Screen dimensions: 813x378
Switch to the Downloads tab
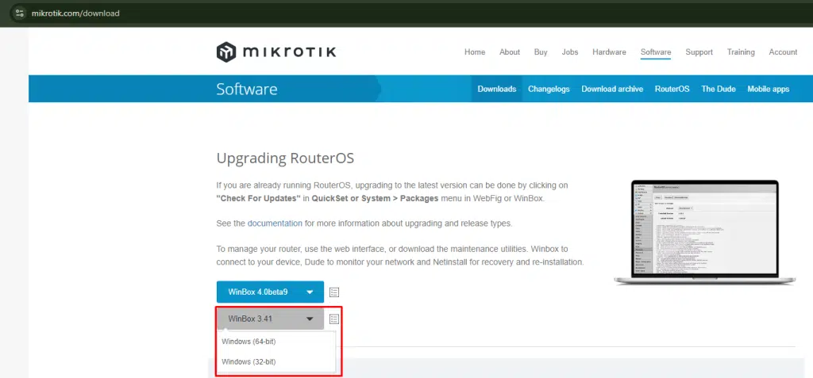497,89
